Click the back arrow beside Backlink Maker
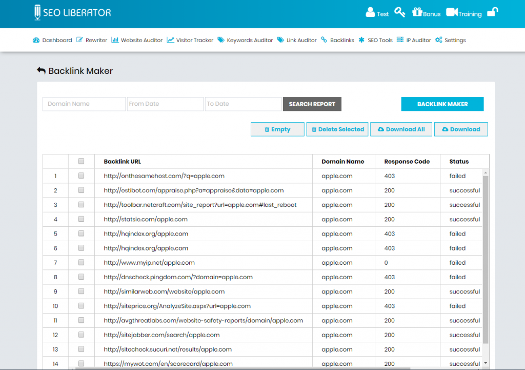This screenshot has width=525, height=370. [41, 71]
